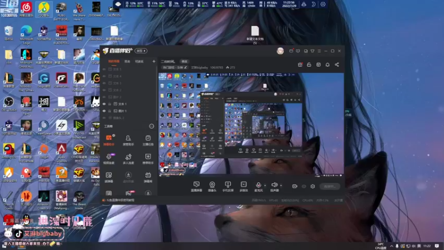
Task: Edit the stream category 热门游戏 tag
Action: pos(175,67)
